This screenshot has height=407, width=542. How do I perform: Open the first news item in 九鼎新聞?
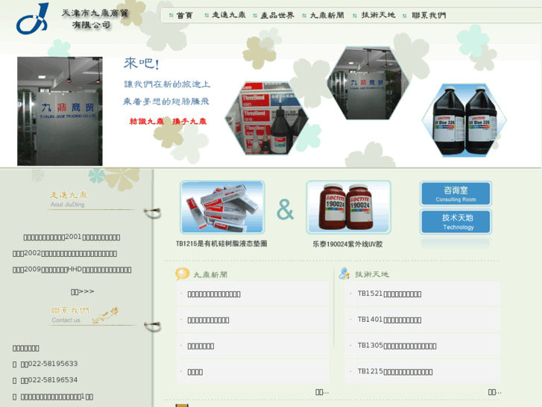click(214, 294)
